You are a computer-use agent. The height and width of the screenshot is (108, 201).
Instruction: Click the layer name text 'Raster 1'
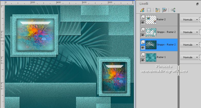click(x=161, y=57)
